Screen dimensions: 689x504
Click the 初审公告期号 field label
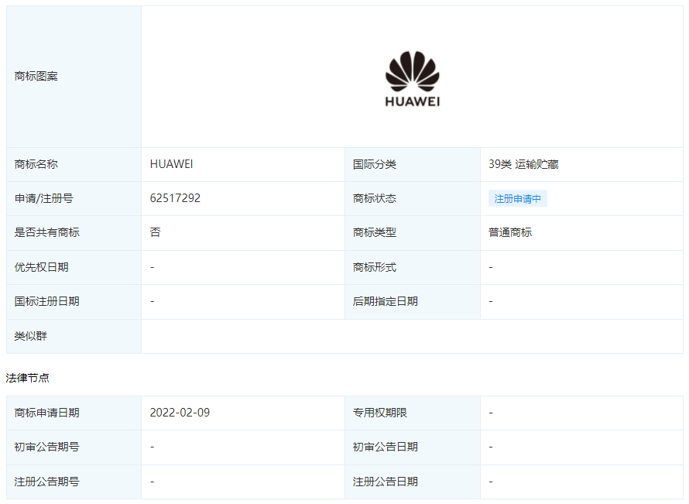click(47, 447)
